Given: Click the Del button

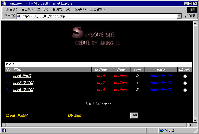Looking at the screenshot, I should point(134,116).
